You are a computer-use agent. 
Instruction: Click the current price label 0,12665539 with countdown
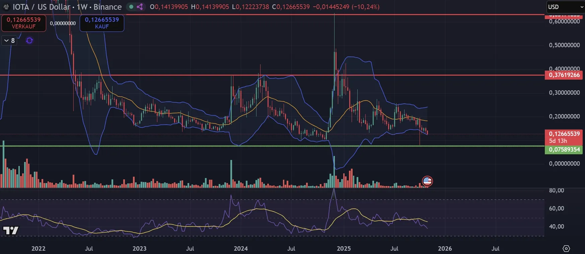click(x=564, y=137)
